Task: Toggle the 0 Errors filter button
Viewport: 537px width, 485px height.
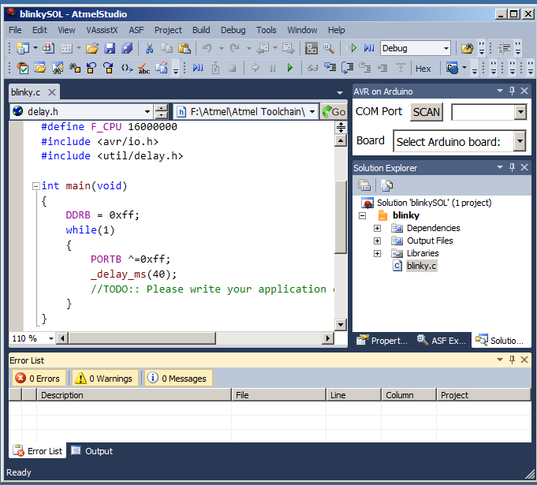Action: pyautogui.click(x=39, y=378)
